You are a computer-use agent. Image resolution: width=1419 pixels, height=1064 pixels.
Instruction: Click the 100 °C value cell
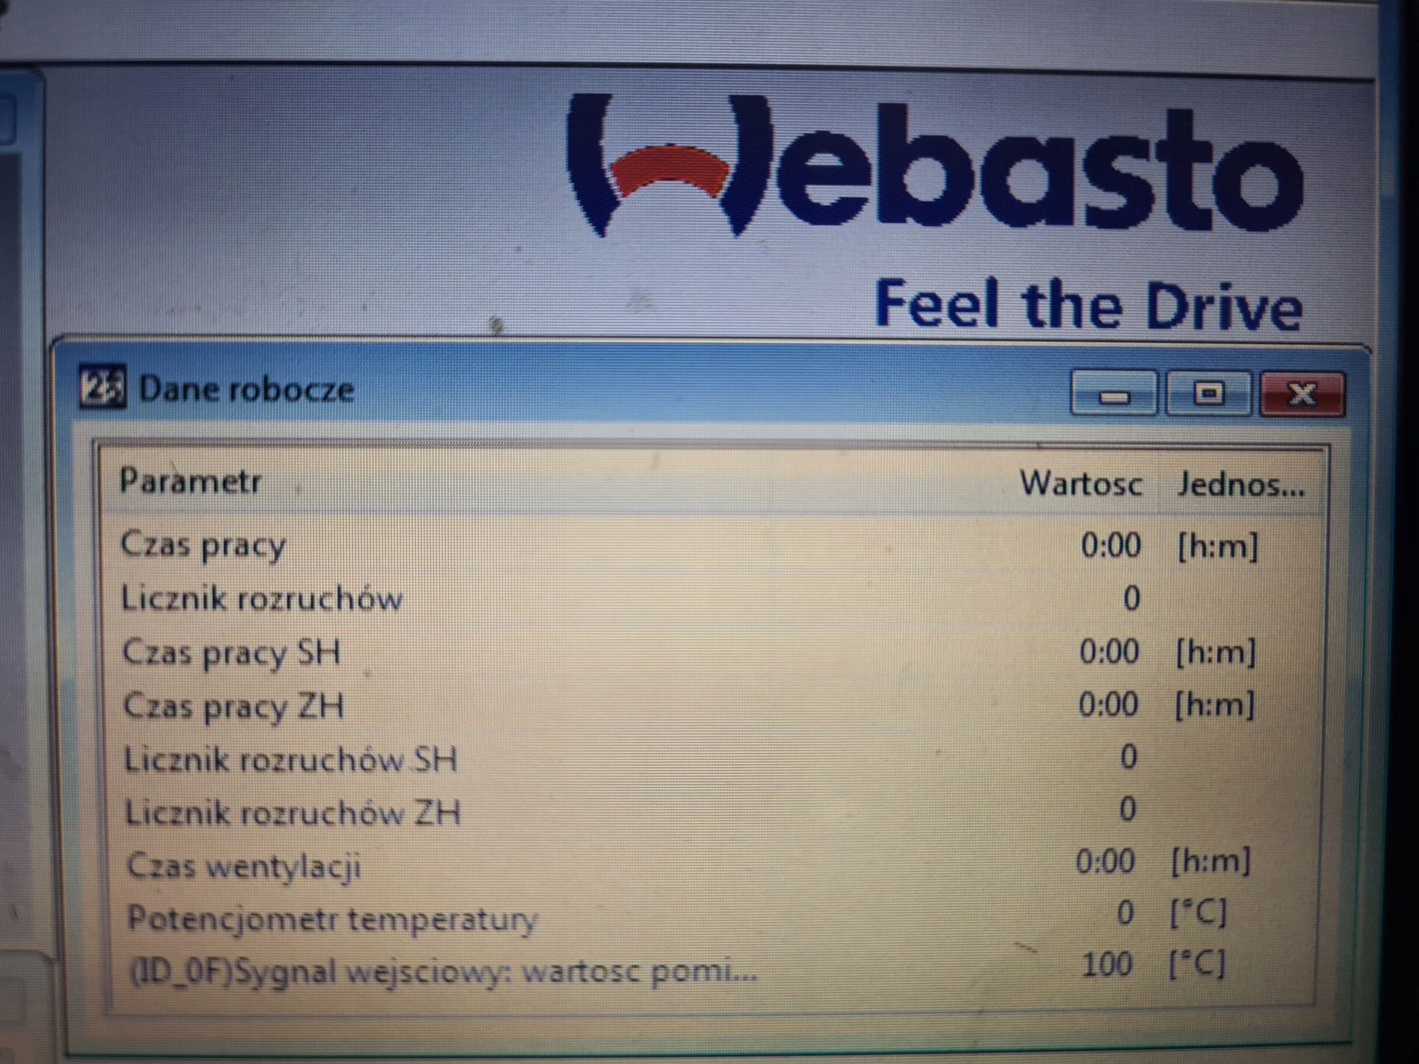pyautogui.click(x=1106, y=965)
